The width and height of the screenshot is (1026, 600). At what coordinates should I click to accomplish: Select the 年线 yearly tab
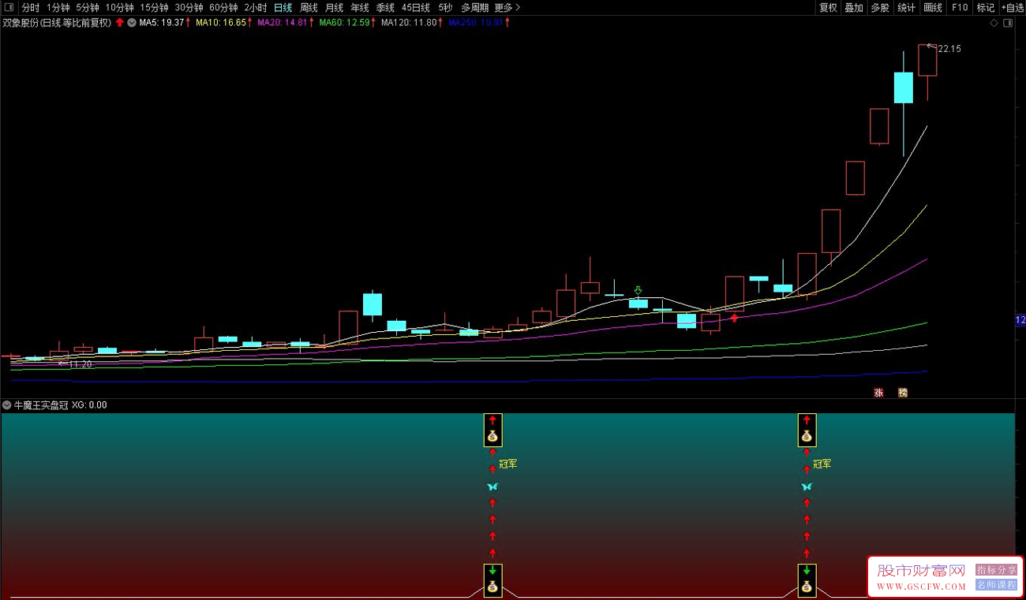[x=360, y=7]
